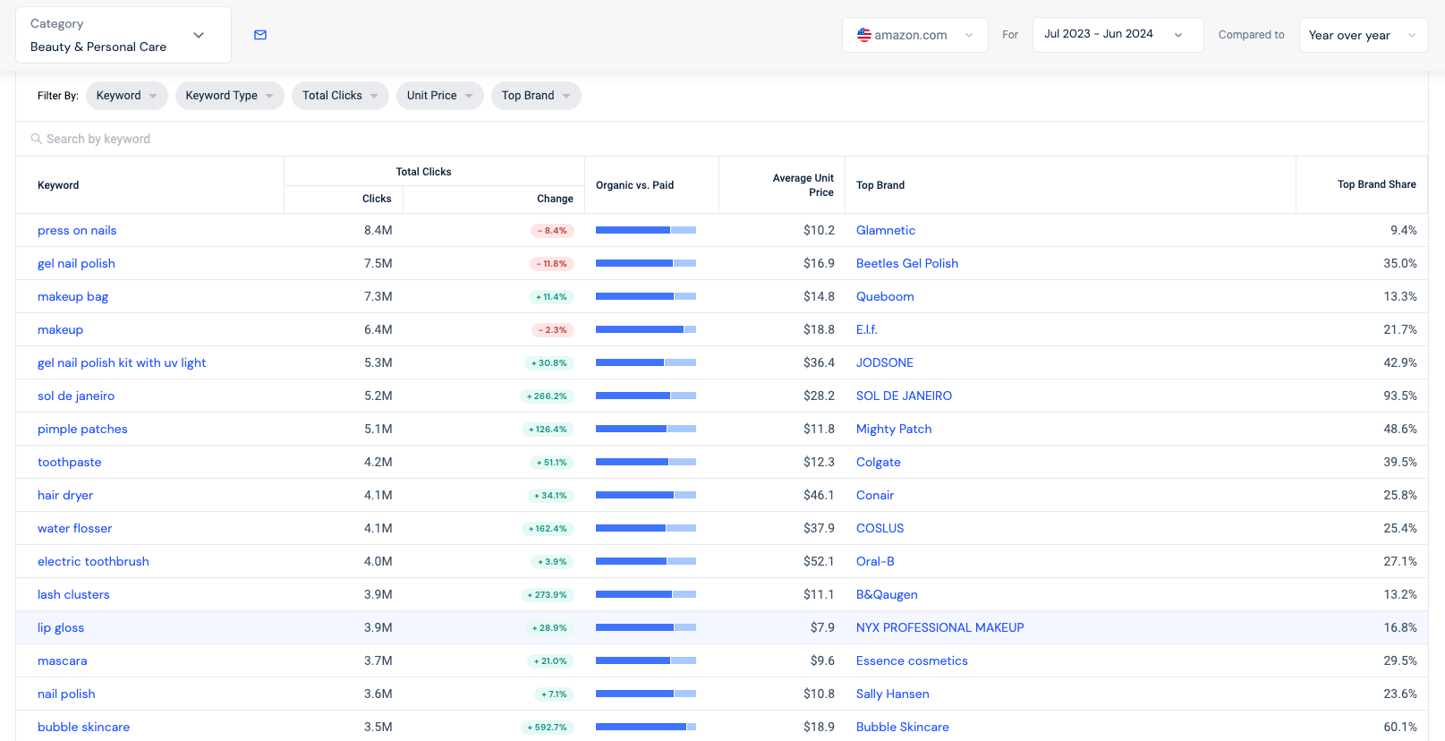Open the water flosser keyword
This screenshot has height=741, width=1445.
click(x=74, y=528)
